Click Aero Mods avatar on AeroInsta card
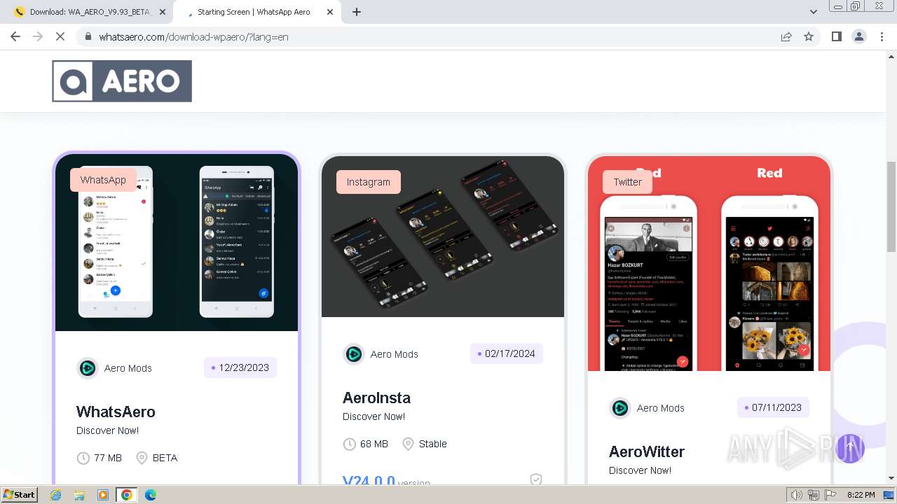 click(x=354, y=354)
